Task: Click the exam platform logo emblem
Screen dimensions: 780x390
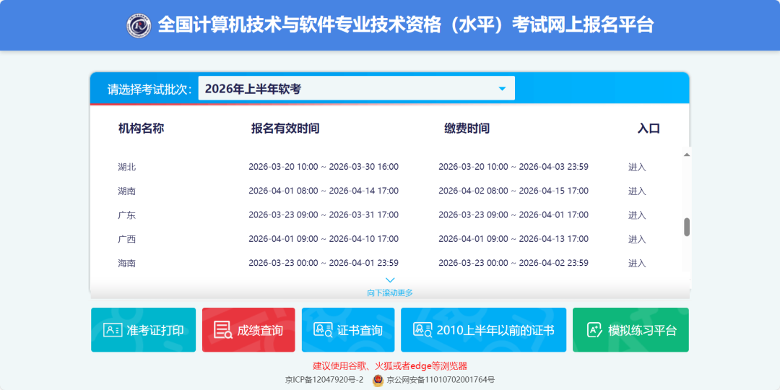Action: pyautogui.click(x=139, y=25)
